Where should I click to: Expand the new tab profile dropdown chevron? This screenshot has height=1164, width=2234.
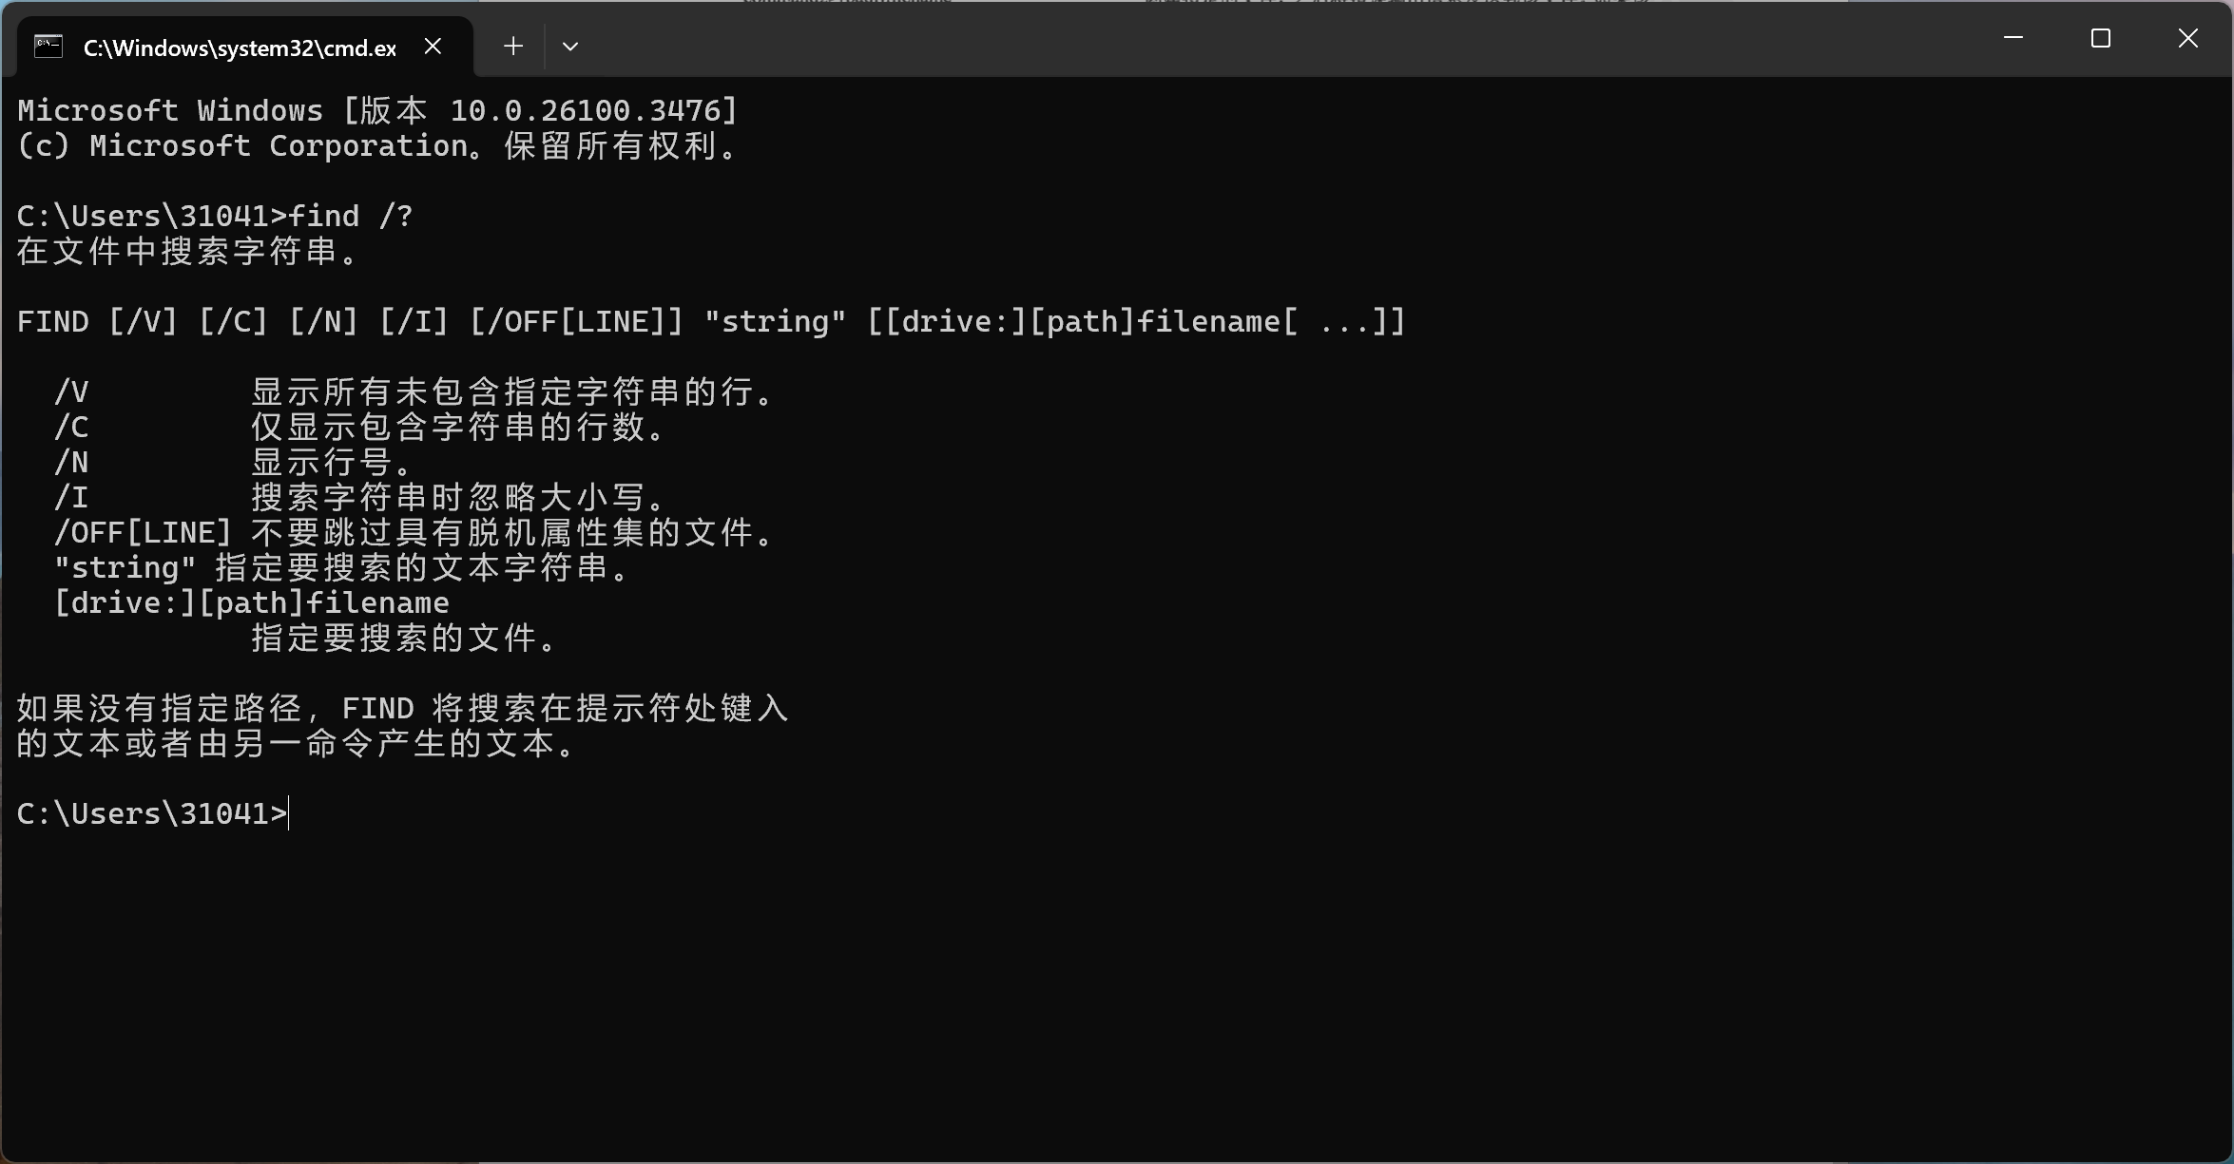pos(570,46)
